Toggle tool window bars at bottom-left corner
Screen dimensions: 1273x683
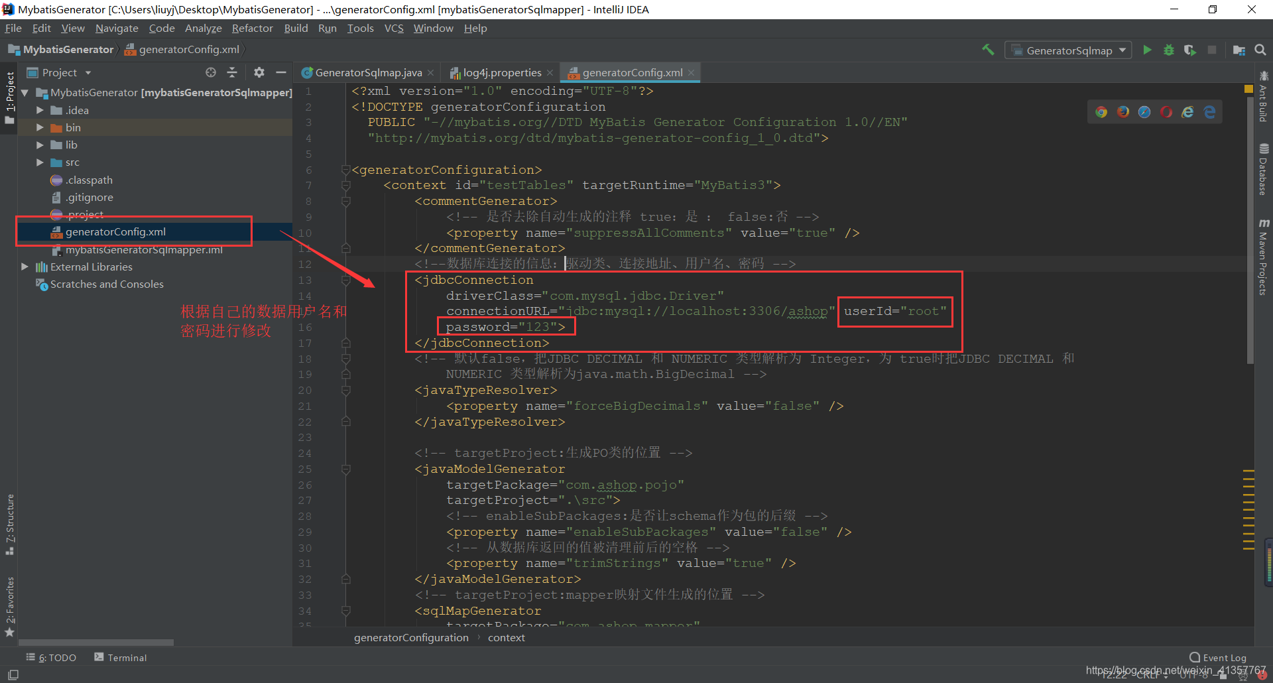click(x=13, y=674)
